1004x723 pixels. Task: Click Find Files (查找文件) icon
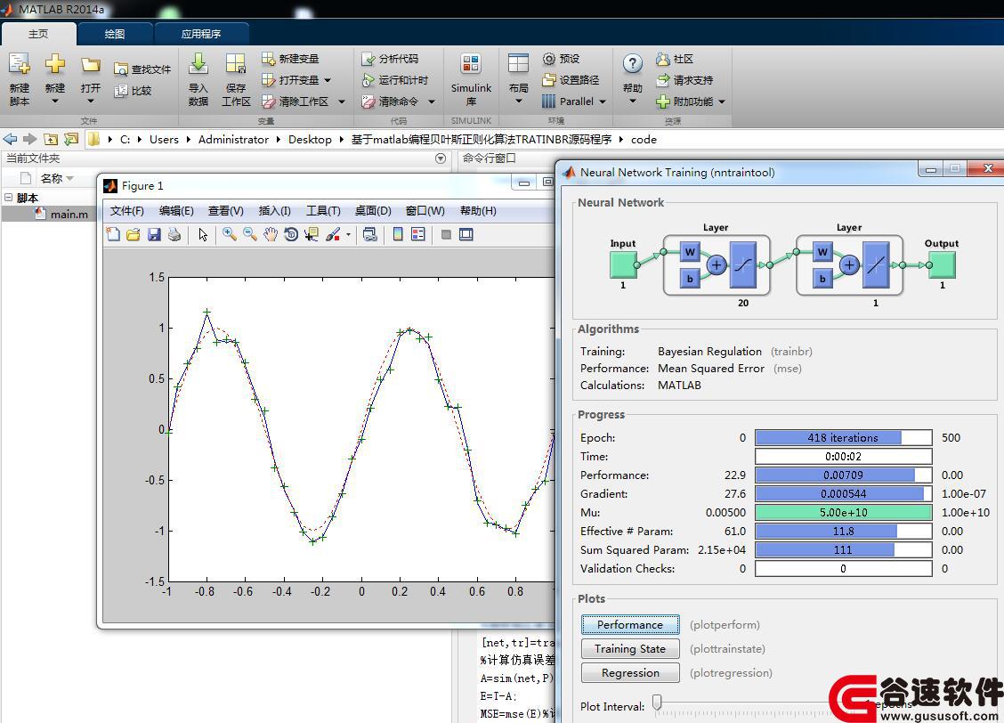click(x=120, y=69)
